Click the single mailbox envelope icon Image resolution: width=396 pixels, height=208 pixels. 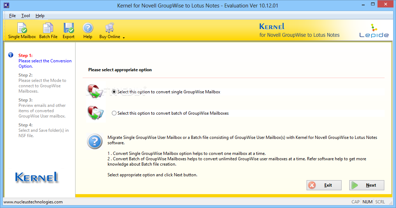(95, 92)
